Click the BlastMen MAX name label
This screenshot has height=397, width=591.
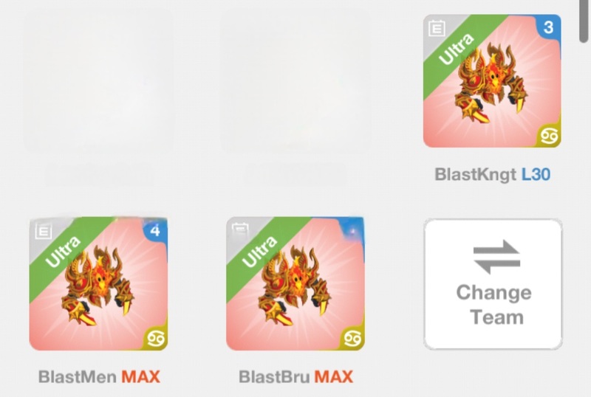(99, 376)
